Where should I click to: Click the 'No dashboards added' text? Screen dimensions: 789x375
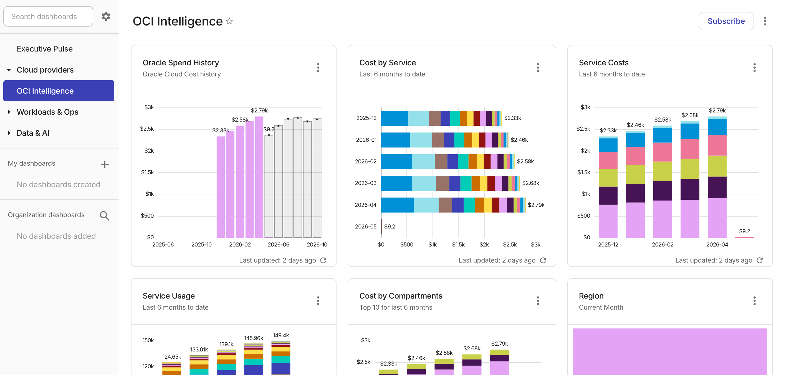click(x=56, y=236)
